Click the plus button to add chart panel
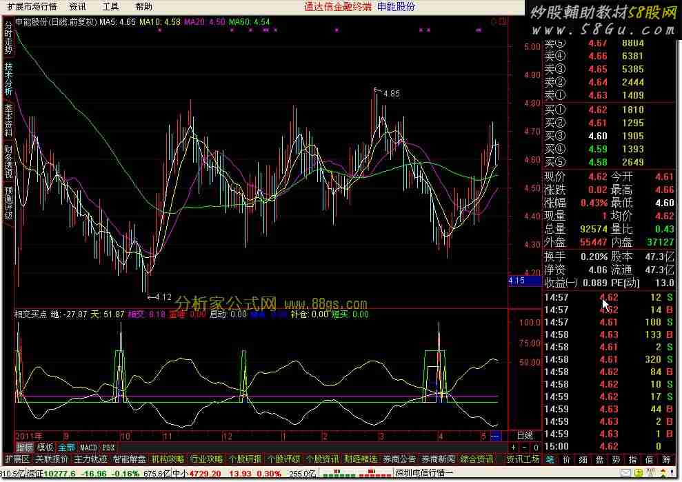 (x=514, y=448)
